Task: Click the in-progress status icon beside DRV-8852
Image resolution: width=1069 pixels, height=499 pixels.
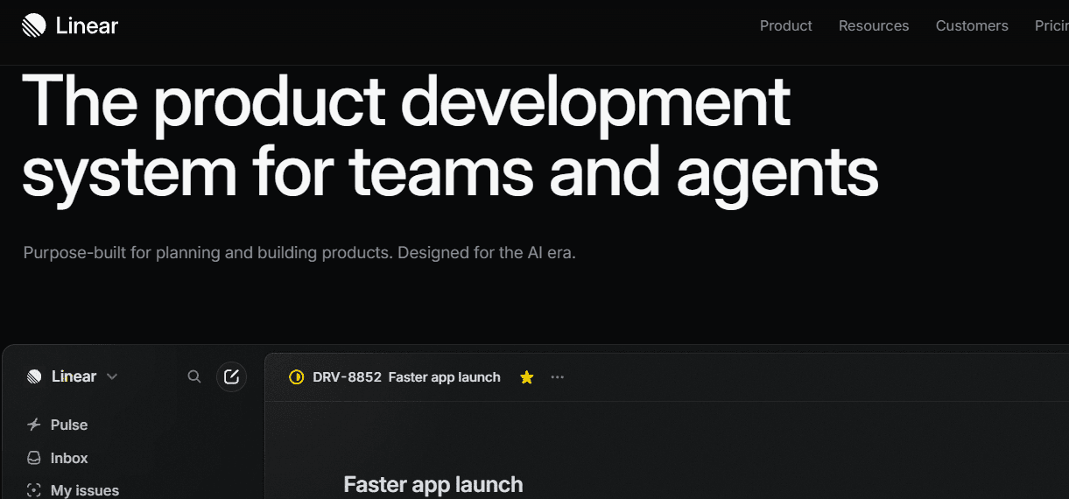Action: 296,377
